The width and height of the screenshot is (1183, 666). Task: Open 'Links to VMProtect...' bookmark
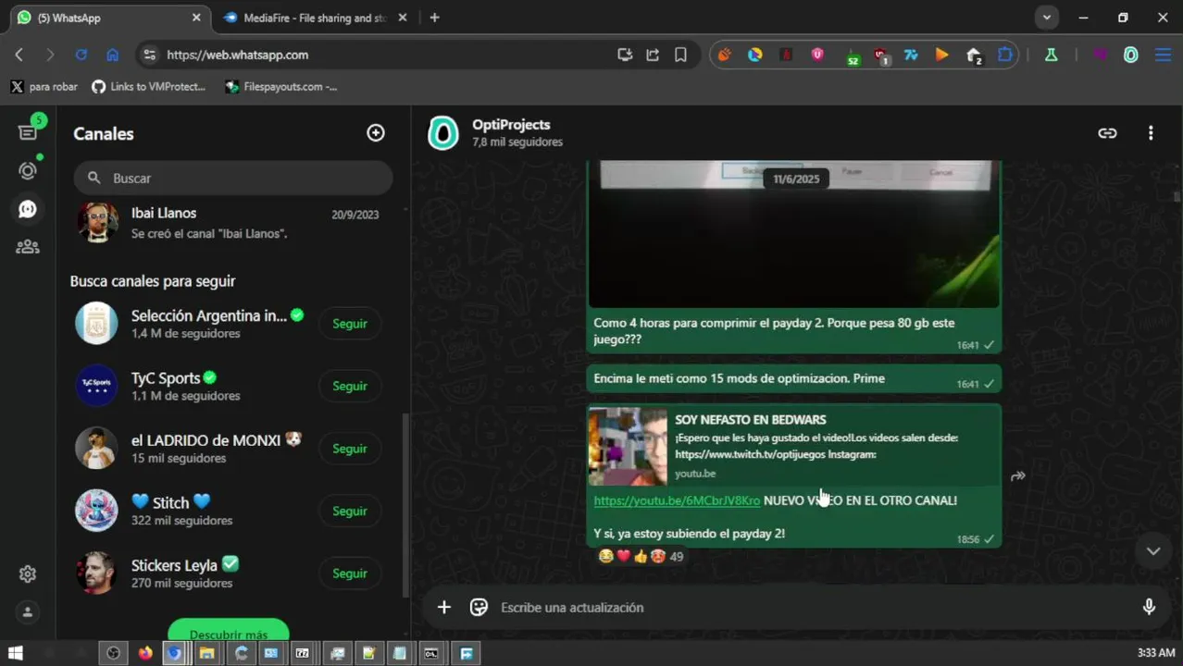tap(148, 86)
